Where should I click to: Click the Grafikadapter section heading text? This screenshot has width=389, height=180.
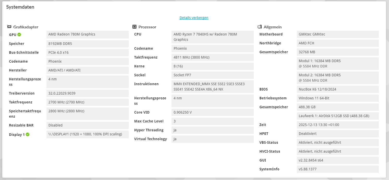coord(26,27)
